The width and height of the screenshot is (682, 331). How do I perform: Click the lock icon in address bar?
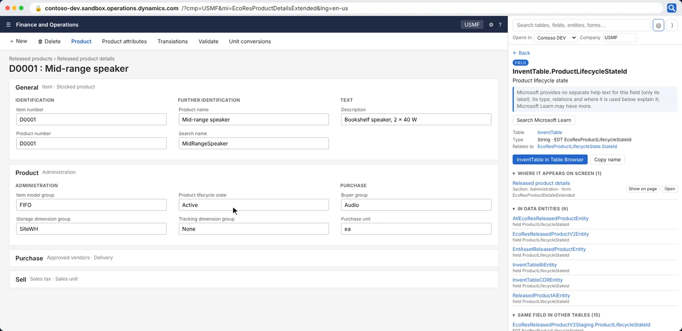click(38, 8)
